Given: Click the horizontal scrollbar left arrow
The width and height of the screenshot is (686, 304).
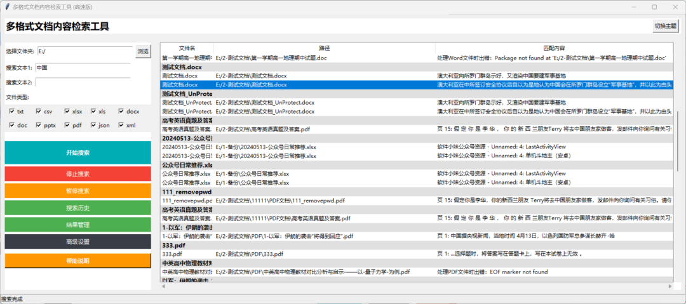Looking at the screenshot, I should click(164, 286).
